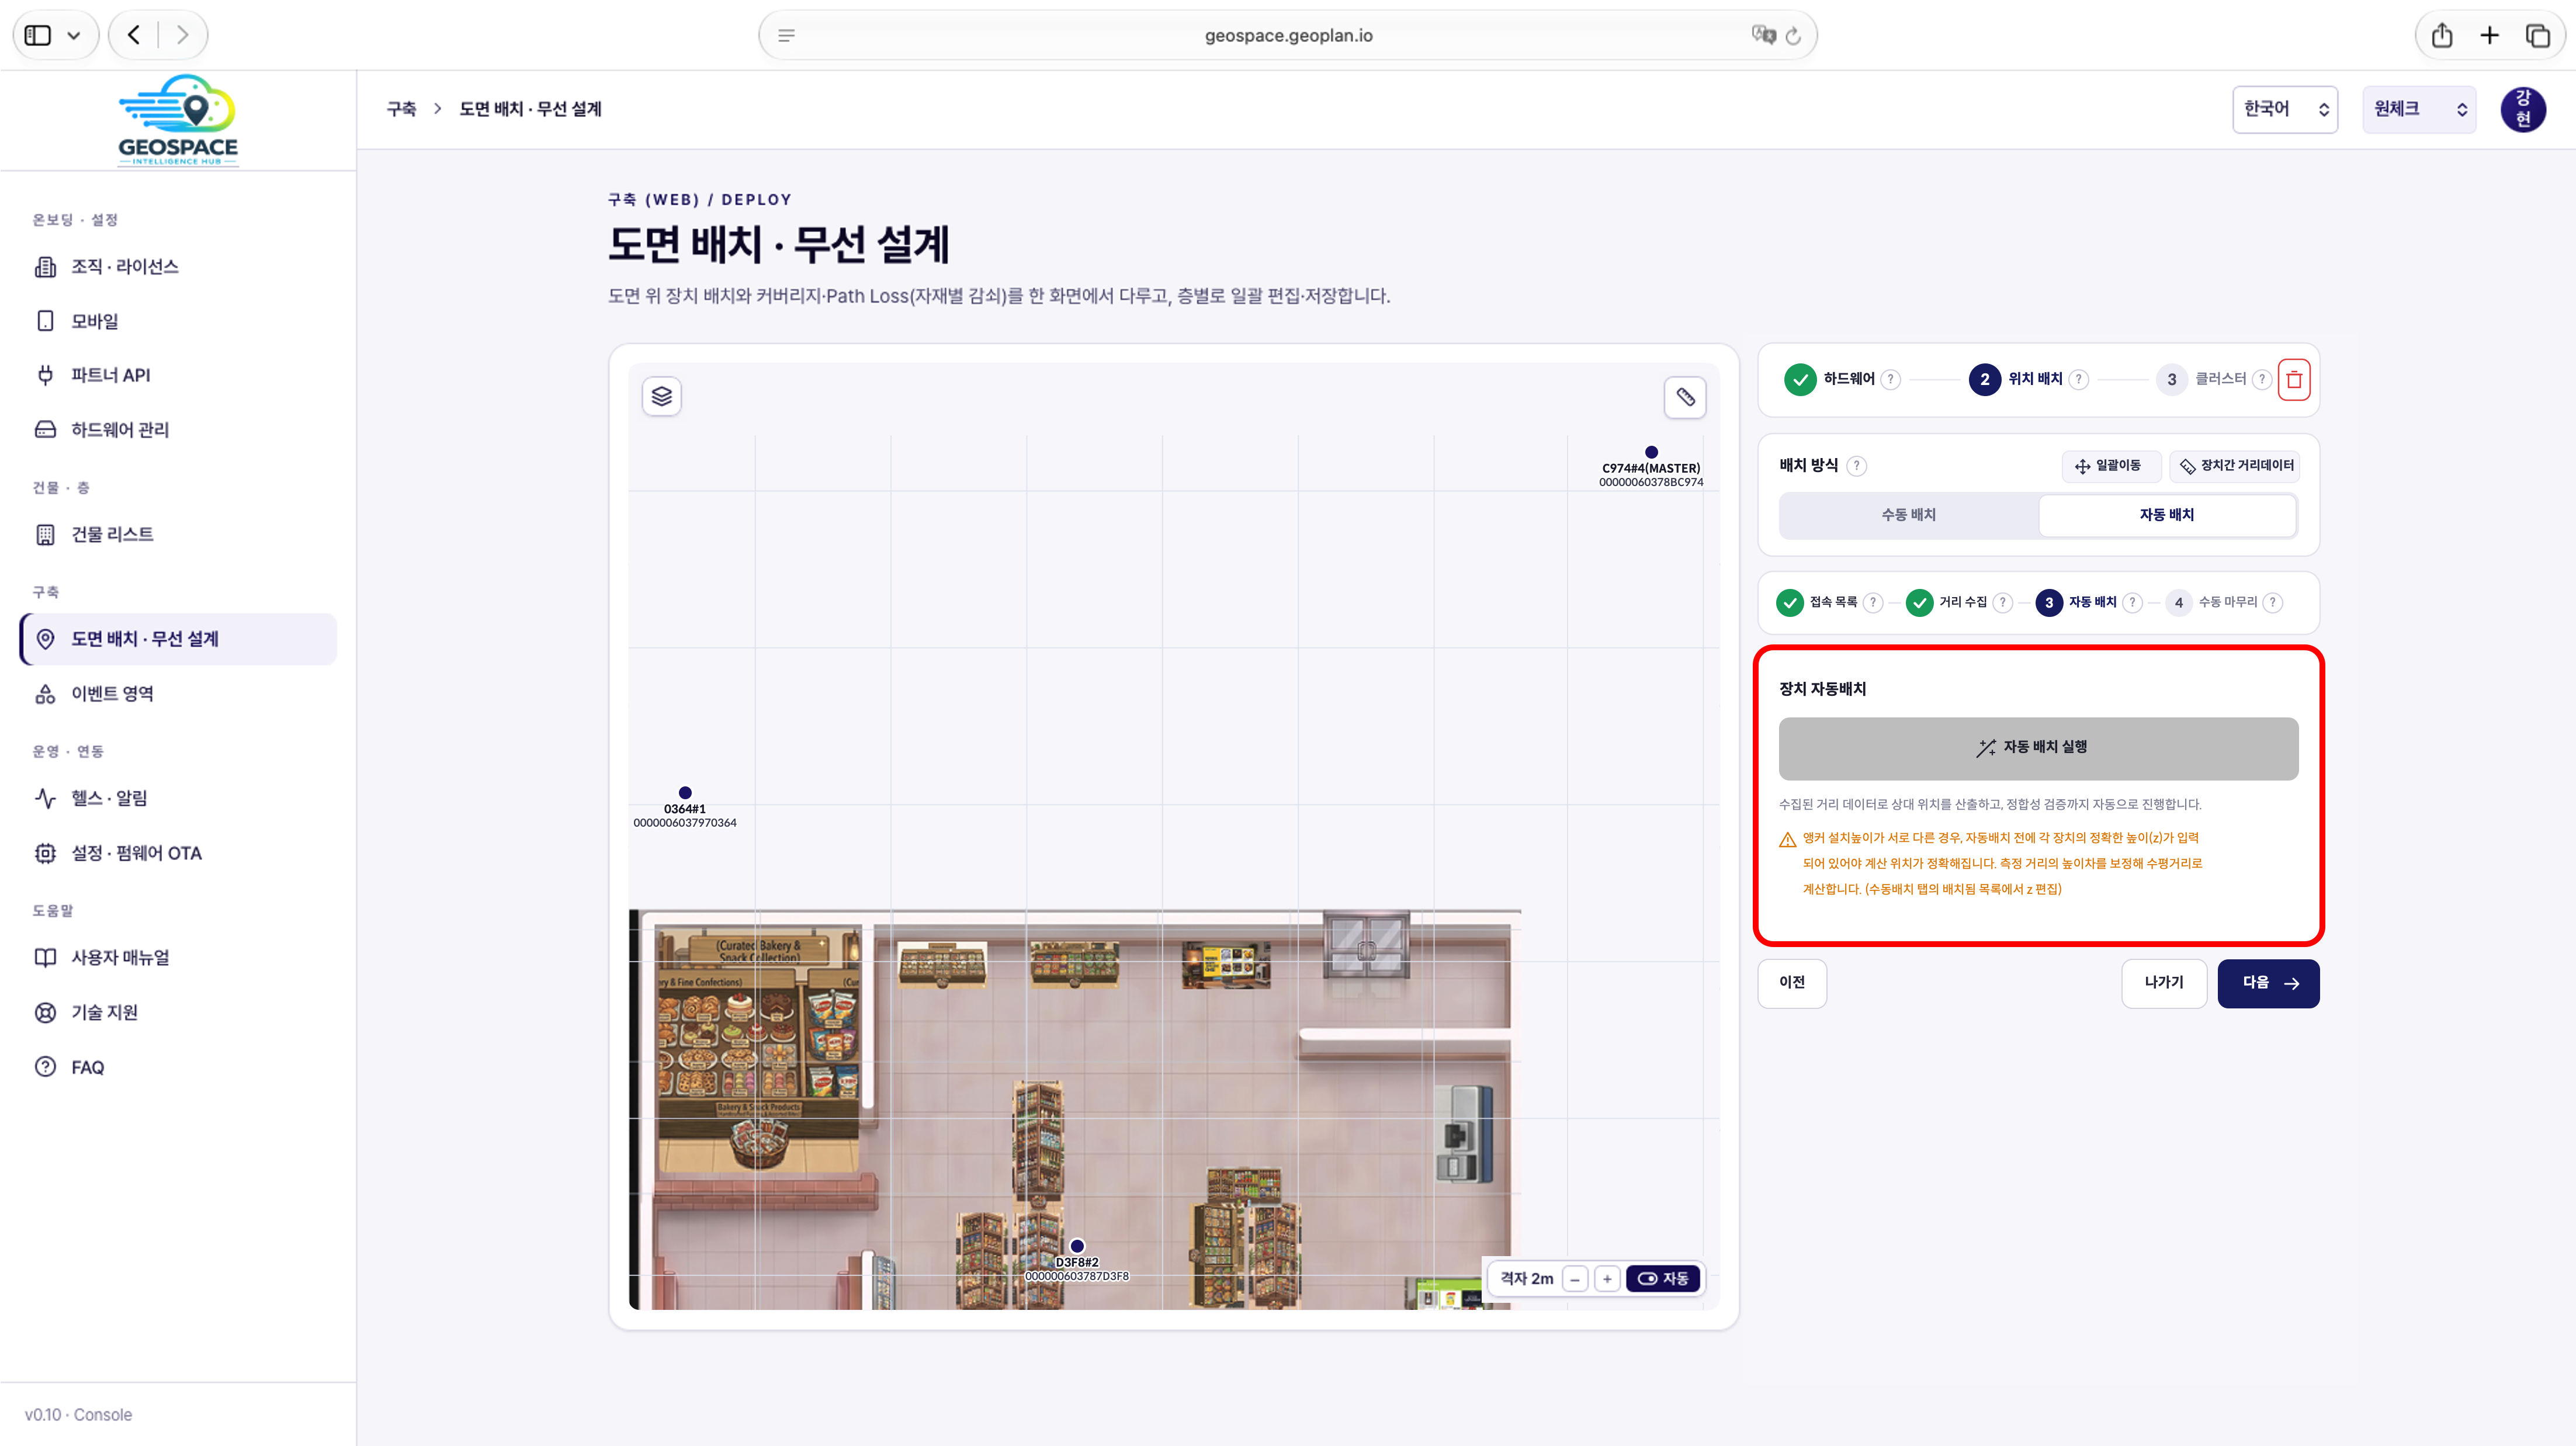The width and height of the screenshot is (2576, 1446).
Task: Click the user avatar 강현
Action: (2523, 109)
